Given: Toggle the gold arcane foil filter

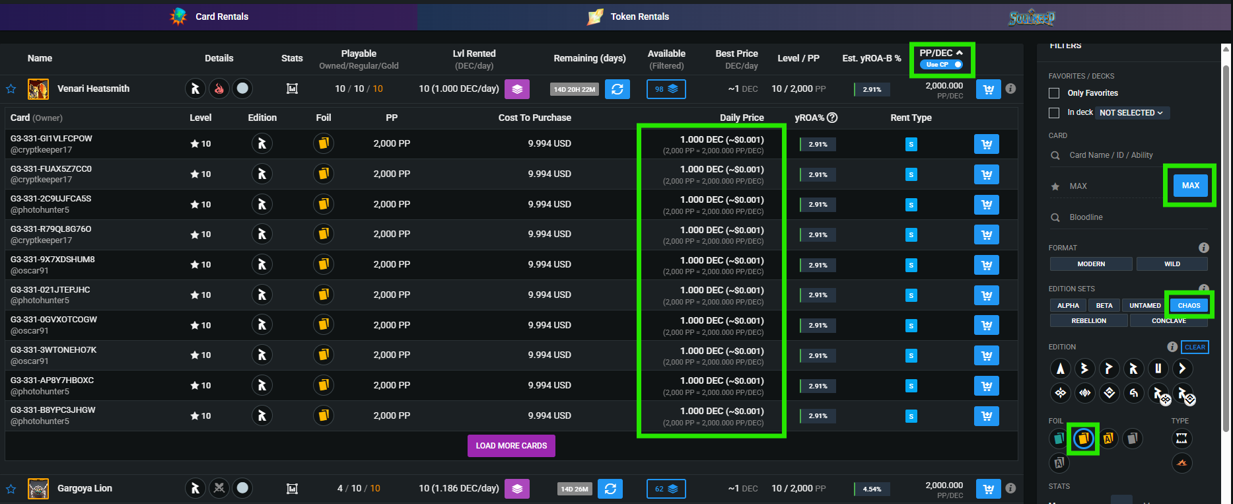Looking at the screenshot, I should (x=1108, y=439).
